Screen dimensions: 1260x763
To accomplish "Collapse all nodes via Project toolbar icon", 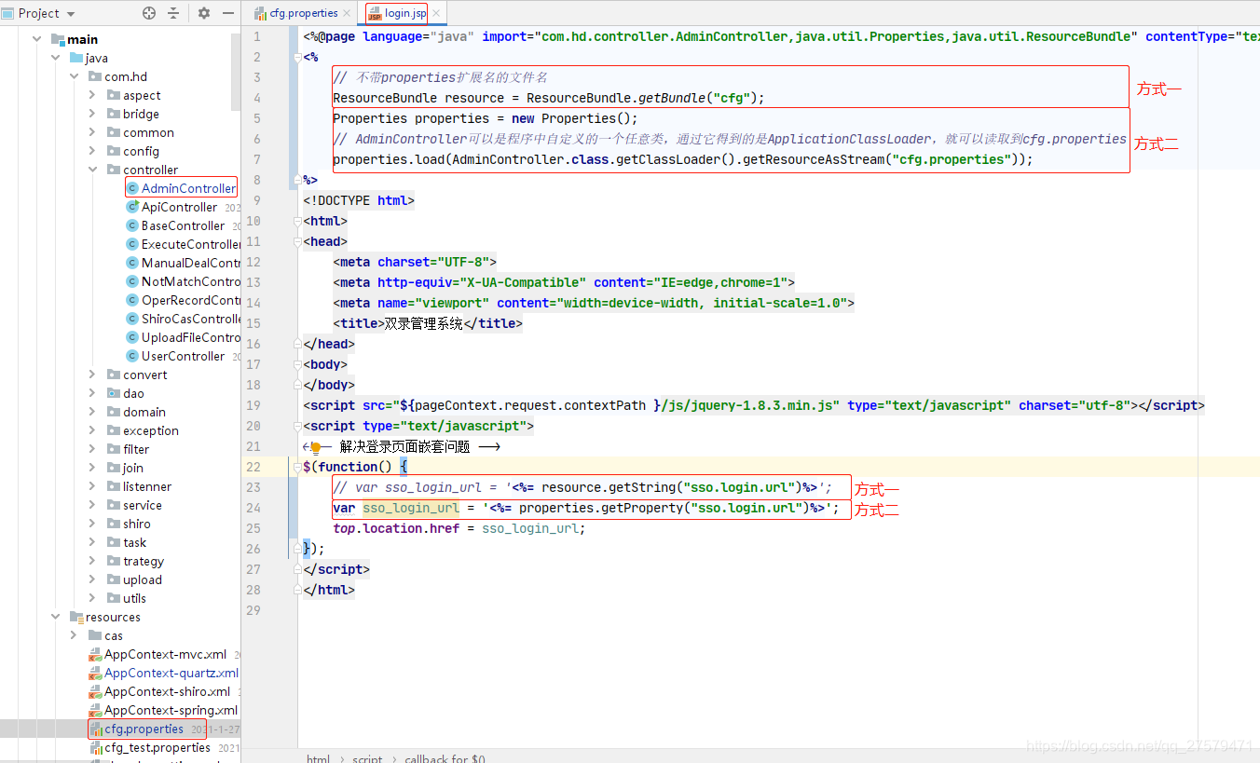I will tap(173, 13).
